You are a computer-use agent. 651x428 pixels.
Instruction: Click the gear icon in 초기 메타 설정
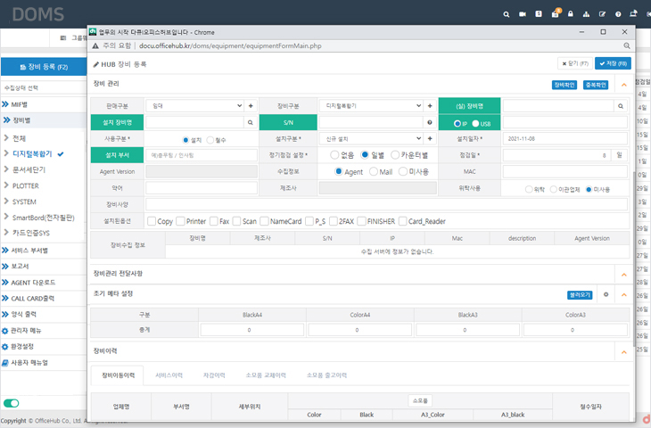coord(606,294)
